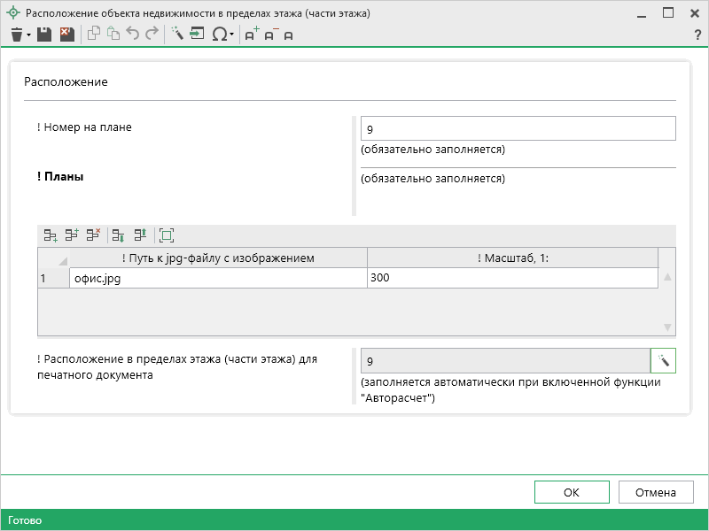
Task: Click the trash bin clear icon
Action: [16, 35]
